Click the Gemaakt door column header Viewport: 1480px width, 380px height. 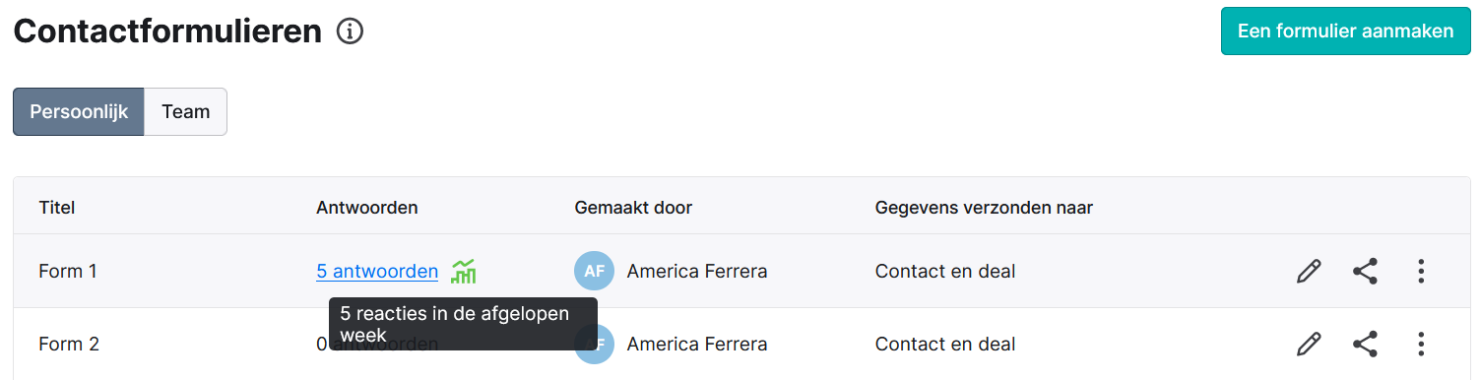[633, 208]
